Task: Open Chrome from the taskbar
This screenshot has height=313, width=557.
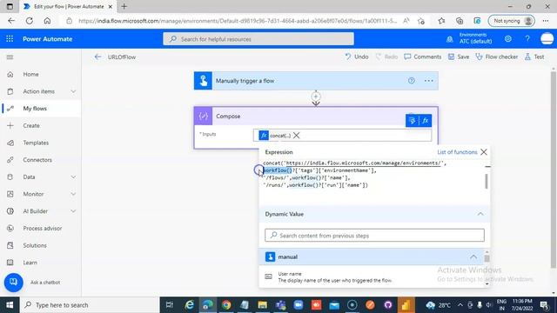Action: pos(226,305)
